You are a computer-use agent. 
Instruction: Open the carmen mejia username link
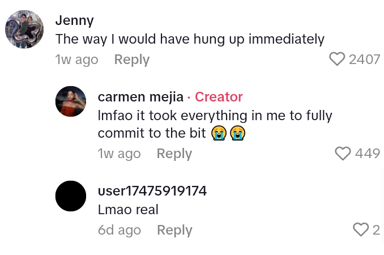point(140,97)
